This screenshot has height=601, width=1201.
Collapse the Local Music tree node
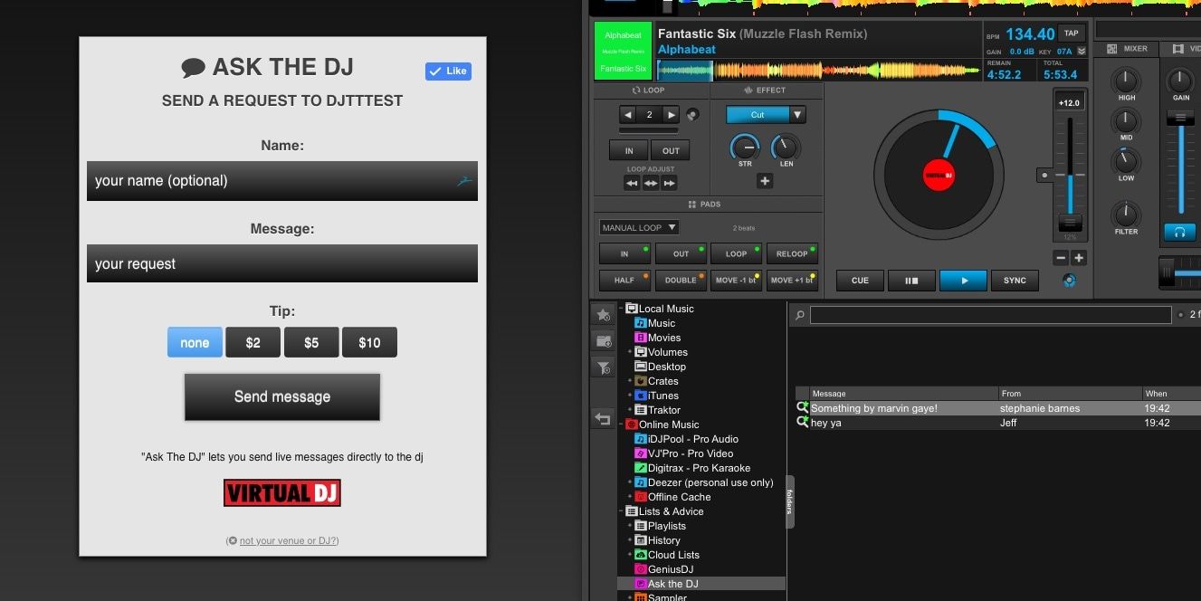(x=623, y=308)
